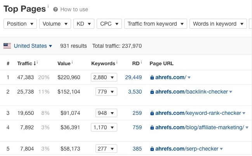Screen dimensions: 252x156
Task: Click the lock icon beside ahrefs.com/serp-checker
Action: pyautogui.click(x=152, y=149)
